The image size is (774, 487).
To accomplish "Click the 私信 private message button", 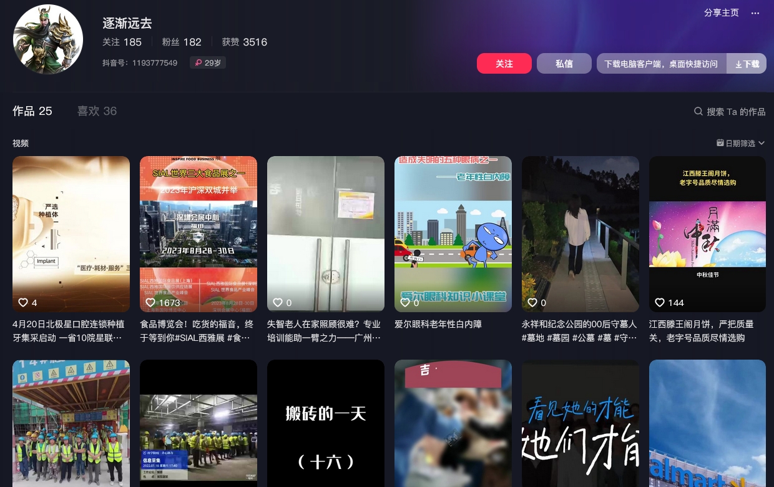I will [564, 64].
